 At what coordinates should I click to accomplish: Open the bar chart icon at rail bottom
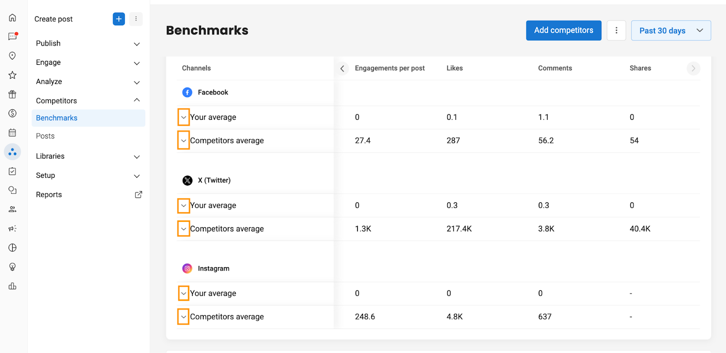pyautogui.click(x=12, y=286)
